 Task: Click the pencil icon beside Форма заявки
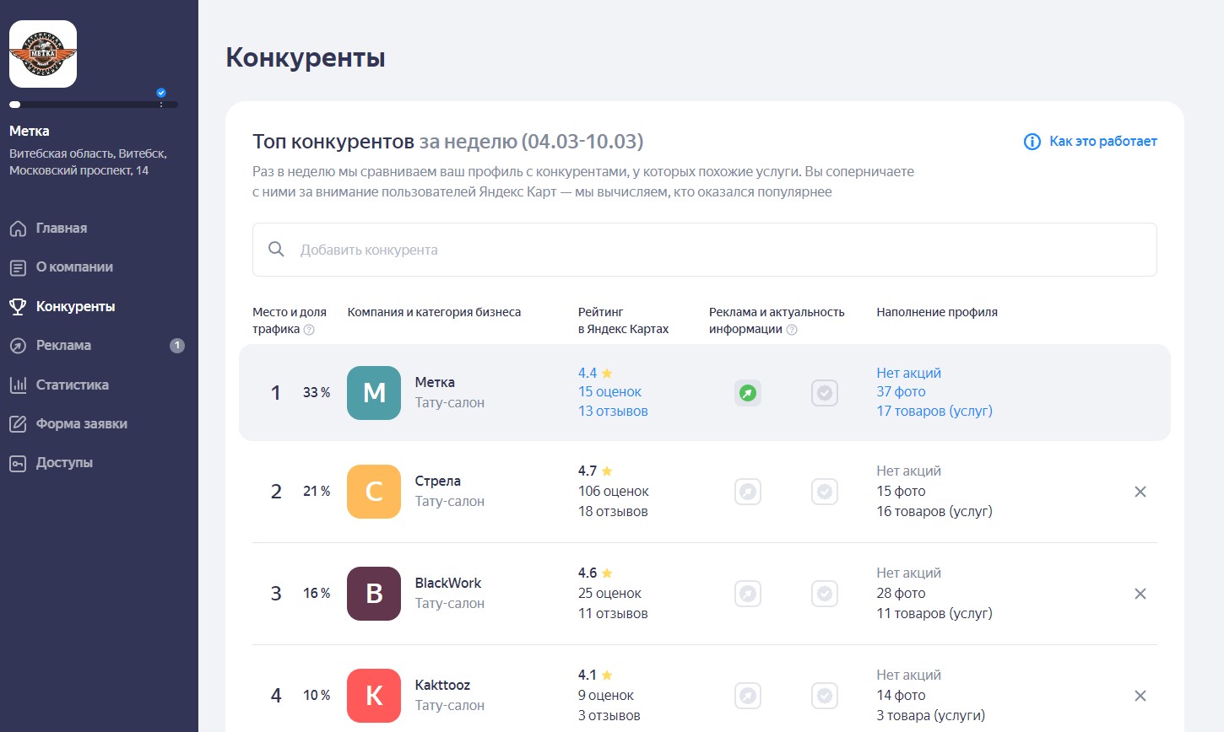18,424
